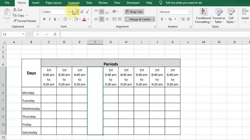Apply the red Font Color A

click(84, 19)
